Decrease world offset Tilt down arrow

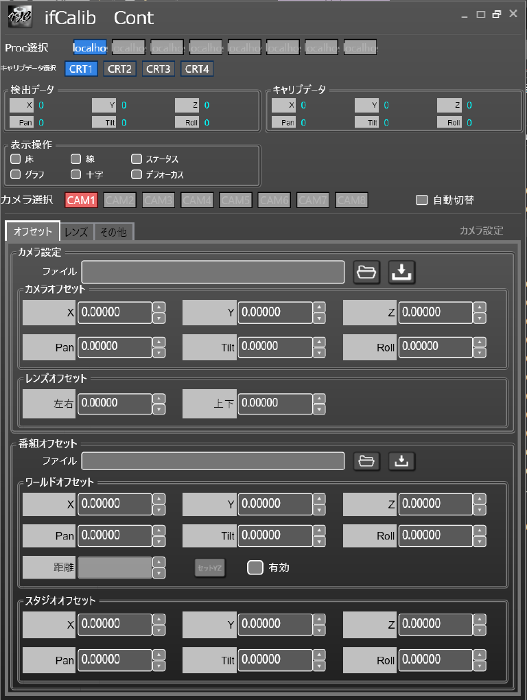point(319,541)
